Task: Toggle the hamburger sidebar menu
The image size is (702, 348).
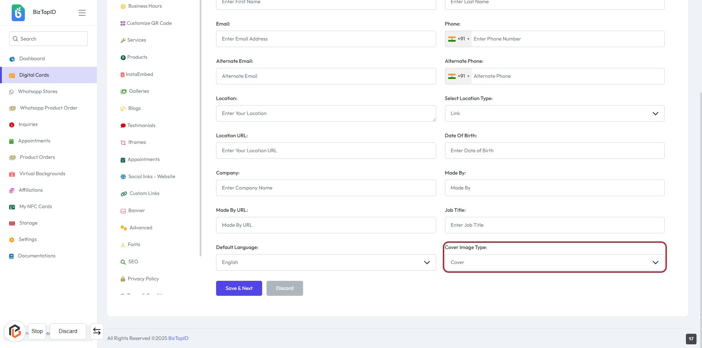Action: pyautogui.click(x=82, y=13)
